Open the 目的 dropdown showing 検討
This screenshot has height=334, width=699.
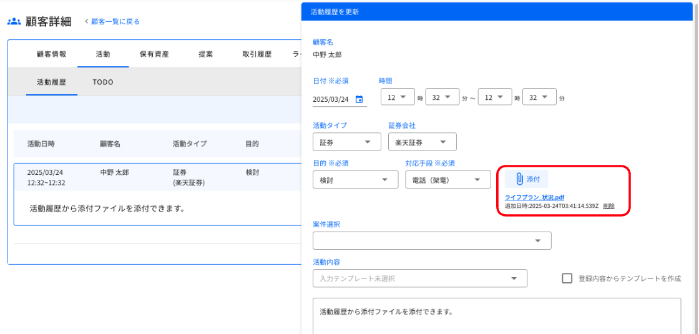coord(355,179)
